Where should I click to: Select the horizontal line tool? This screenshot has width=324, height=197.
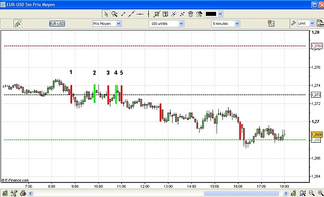point(140,14)
